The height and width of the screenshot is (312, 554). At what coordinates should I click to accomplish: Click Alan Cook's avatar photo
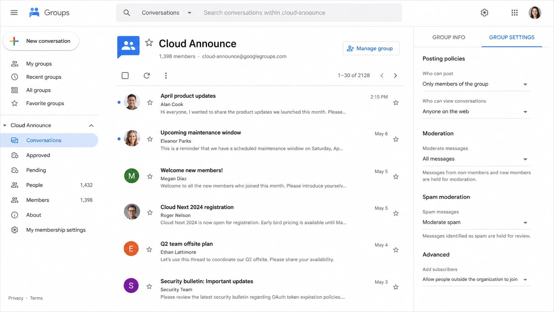[132, 102]
